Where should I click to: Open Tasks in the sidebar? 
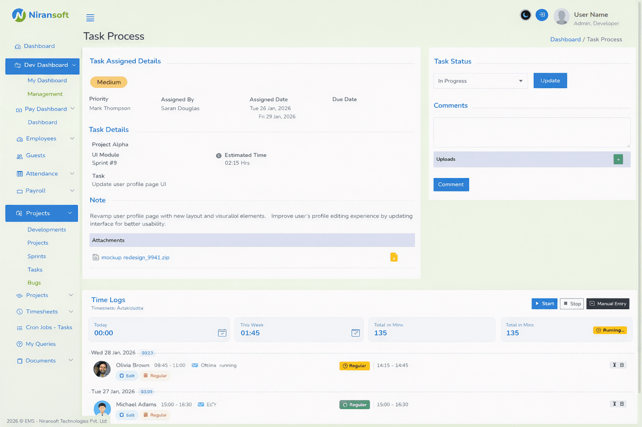[x=35, y=270]
